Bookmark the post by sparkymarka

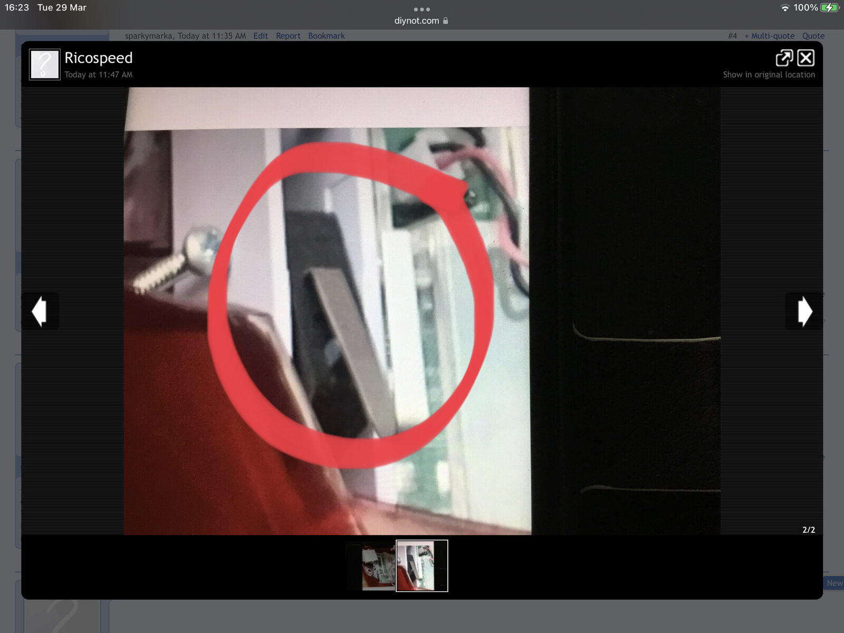click(327, 36)
